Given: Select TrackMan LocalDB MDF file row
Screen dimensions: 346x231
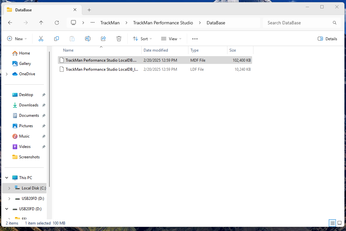Looking at the screenshot, I should [155, 60].
